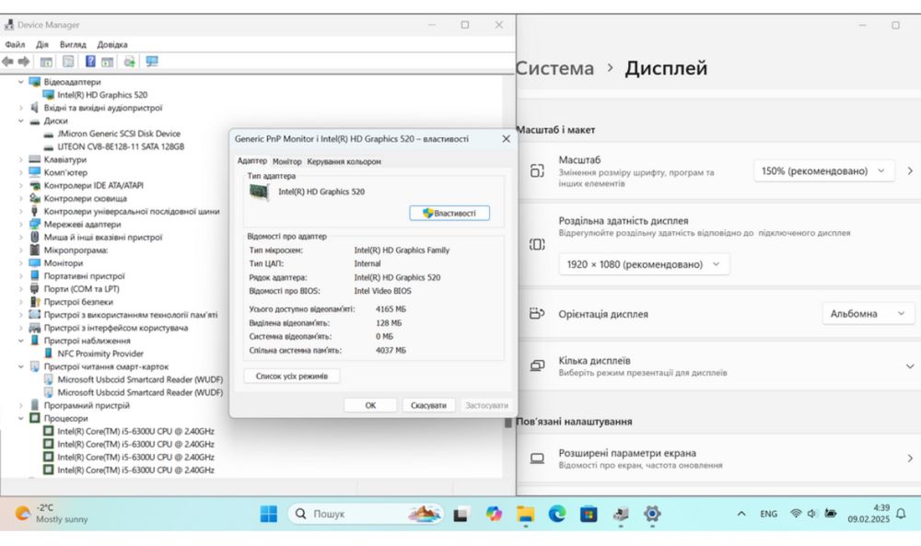Open notifications via the bell icon
The width and height of the screenshot is (921, 546).
coord(901,514)
